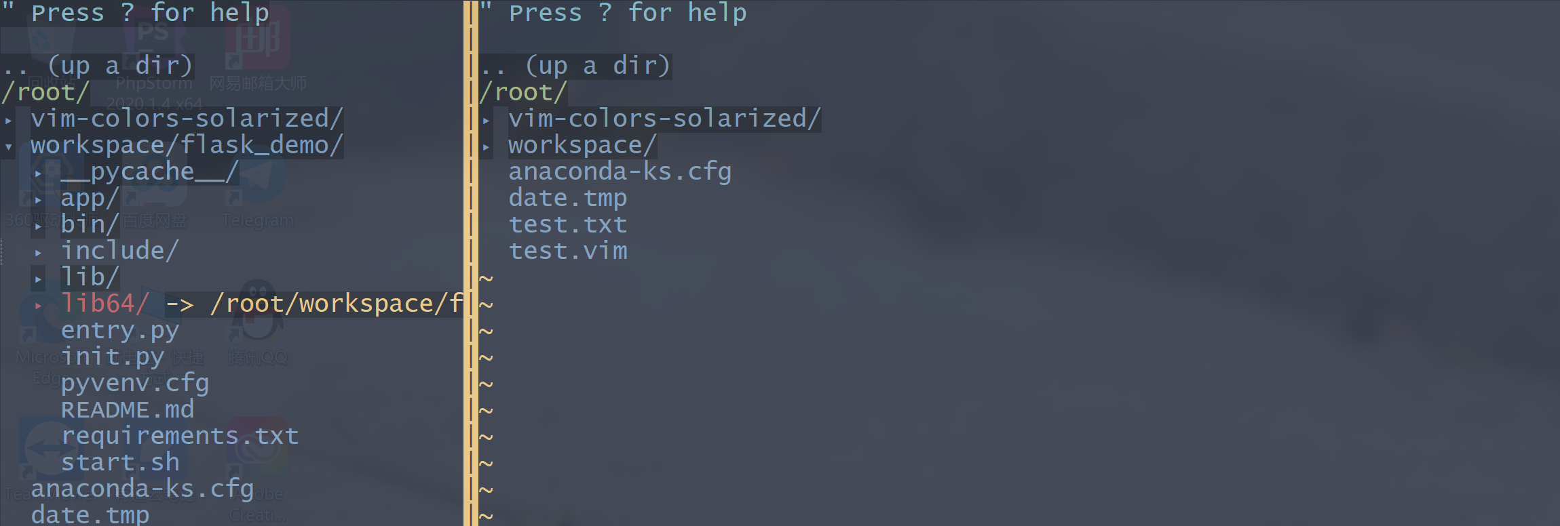Expand the lib64 symlink folder arrow

[39, 306]
